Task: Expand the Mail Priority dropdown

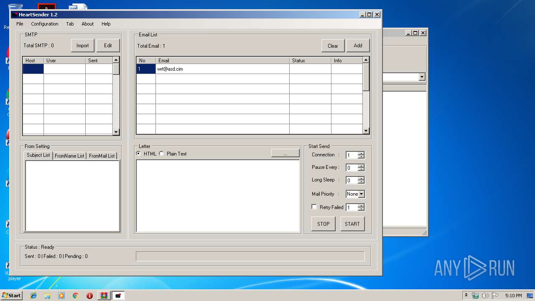Action: [362, 194]
